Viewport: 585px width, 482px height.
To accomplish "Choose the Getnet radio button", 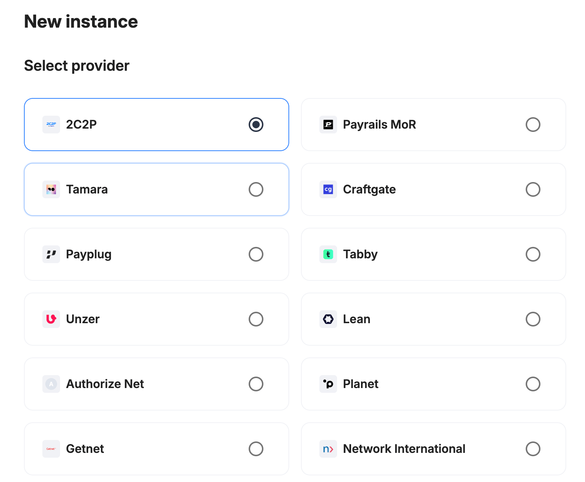I will tap(256, 449).
